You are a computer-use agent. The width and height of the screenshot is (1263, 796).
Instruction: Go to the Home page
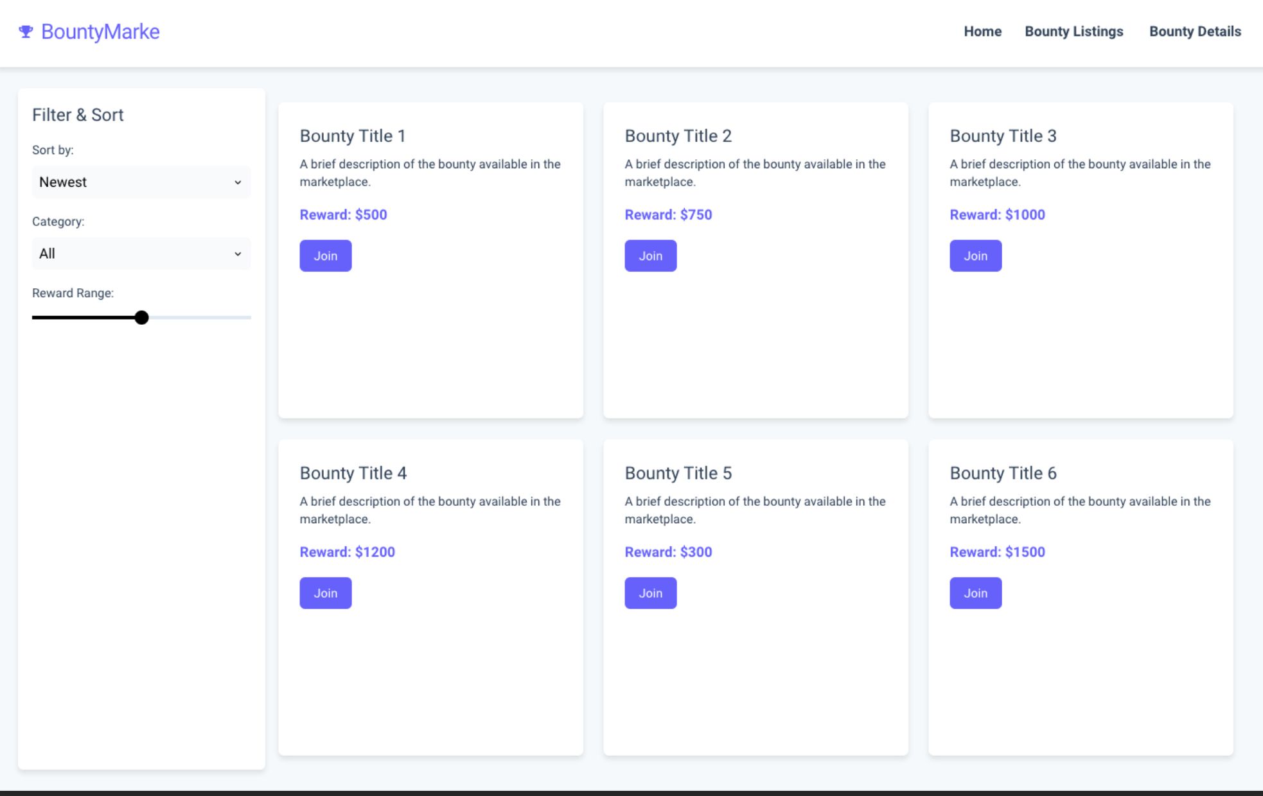click(x=982, y=31)
